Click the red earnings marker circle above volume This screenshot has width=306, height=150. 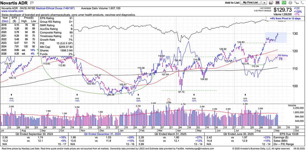[168, 100]
